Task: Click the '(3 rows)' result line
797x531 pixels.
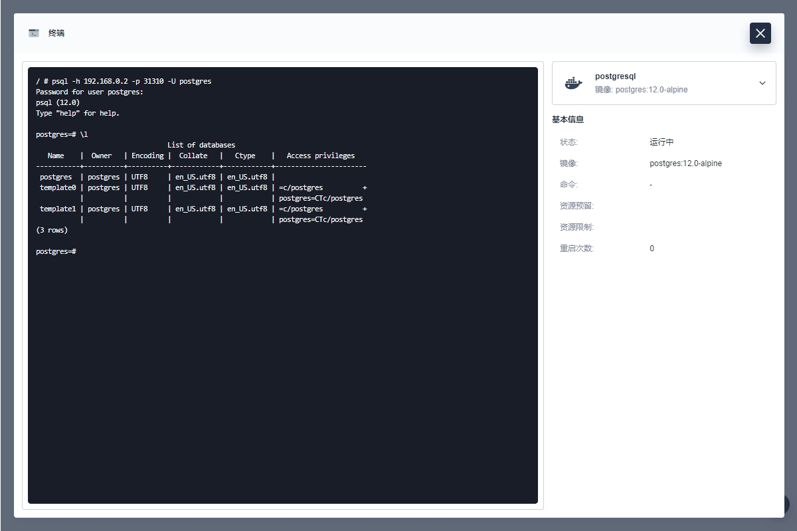Action: (52, 230)
